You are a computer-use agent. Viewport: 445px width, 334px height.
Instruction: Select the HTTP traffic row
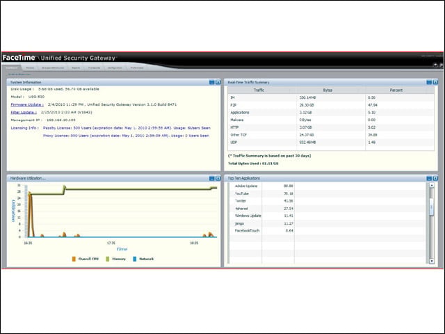pyautogui.click(x=331, y=127)
